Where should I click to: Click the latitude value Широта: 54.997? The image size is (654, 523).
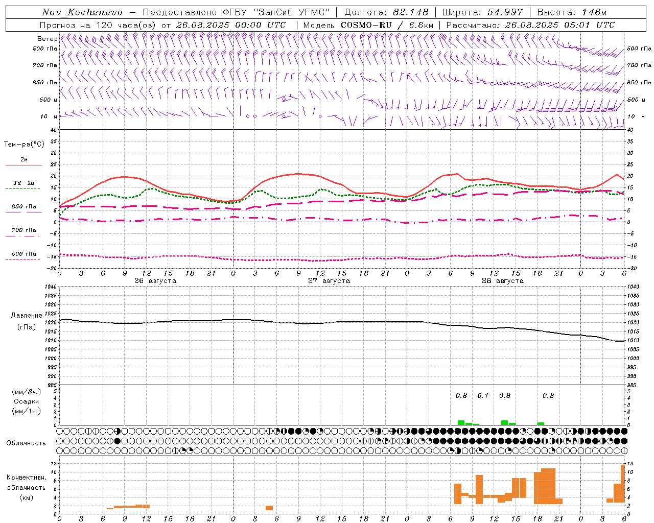point(483,12)
